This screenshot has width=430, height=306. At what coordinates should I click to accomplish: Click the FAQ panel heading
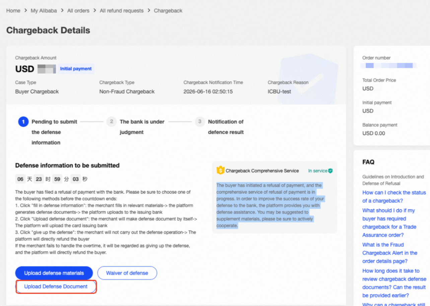(368, 162)
